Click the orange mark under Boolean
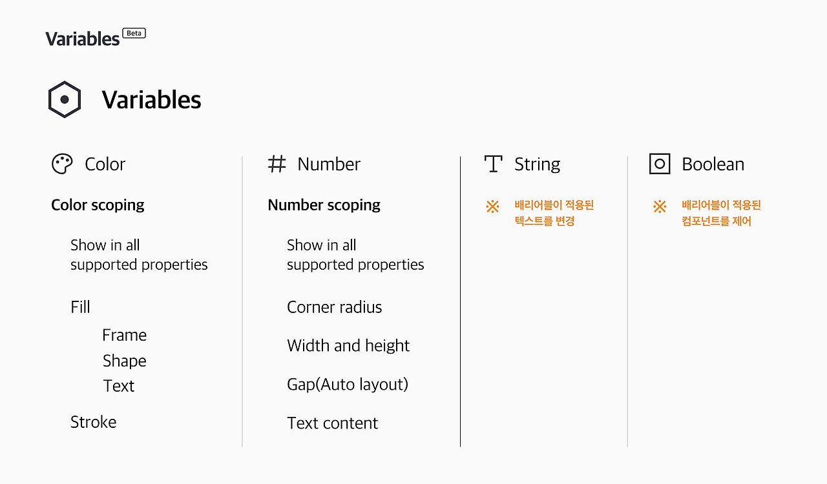The width and height of the screenshot is (827, 484). (x=660, y=207)
